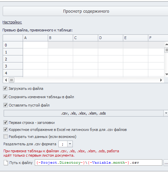This screenshot has width=168, height=173.
Task: Click the file path input field
Action: pos(98,163)
